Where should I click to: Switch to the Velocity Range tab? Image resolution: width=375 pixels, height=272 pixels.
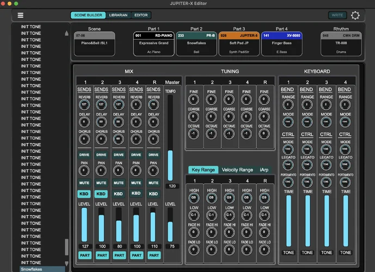coord(237,170)
